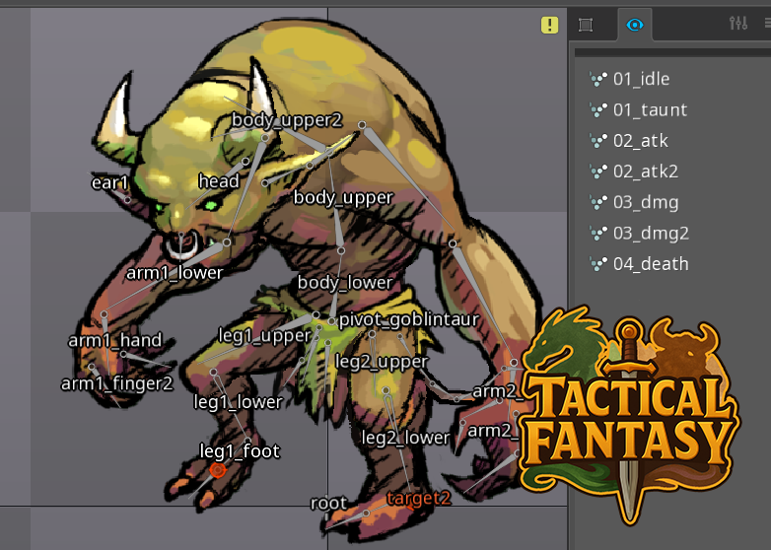This screenshot has width=771, height=550.
Task: Select the orange target2 IK label
Action: point(418,499)
